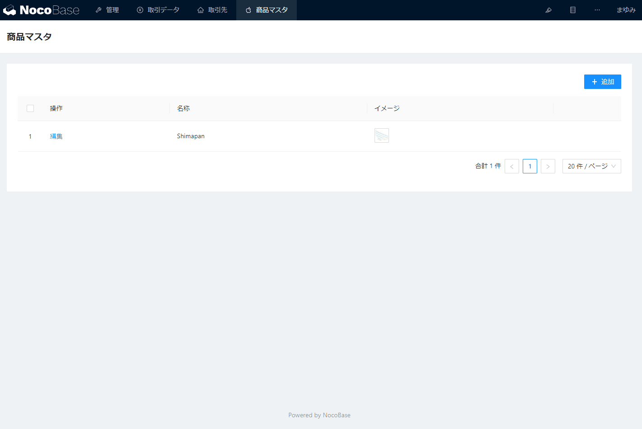Go to previous page arrow
Viewport: 642px width, 429px height.
pyautogui.click(x=512, y=166)
